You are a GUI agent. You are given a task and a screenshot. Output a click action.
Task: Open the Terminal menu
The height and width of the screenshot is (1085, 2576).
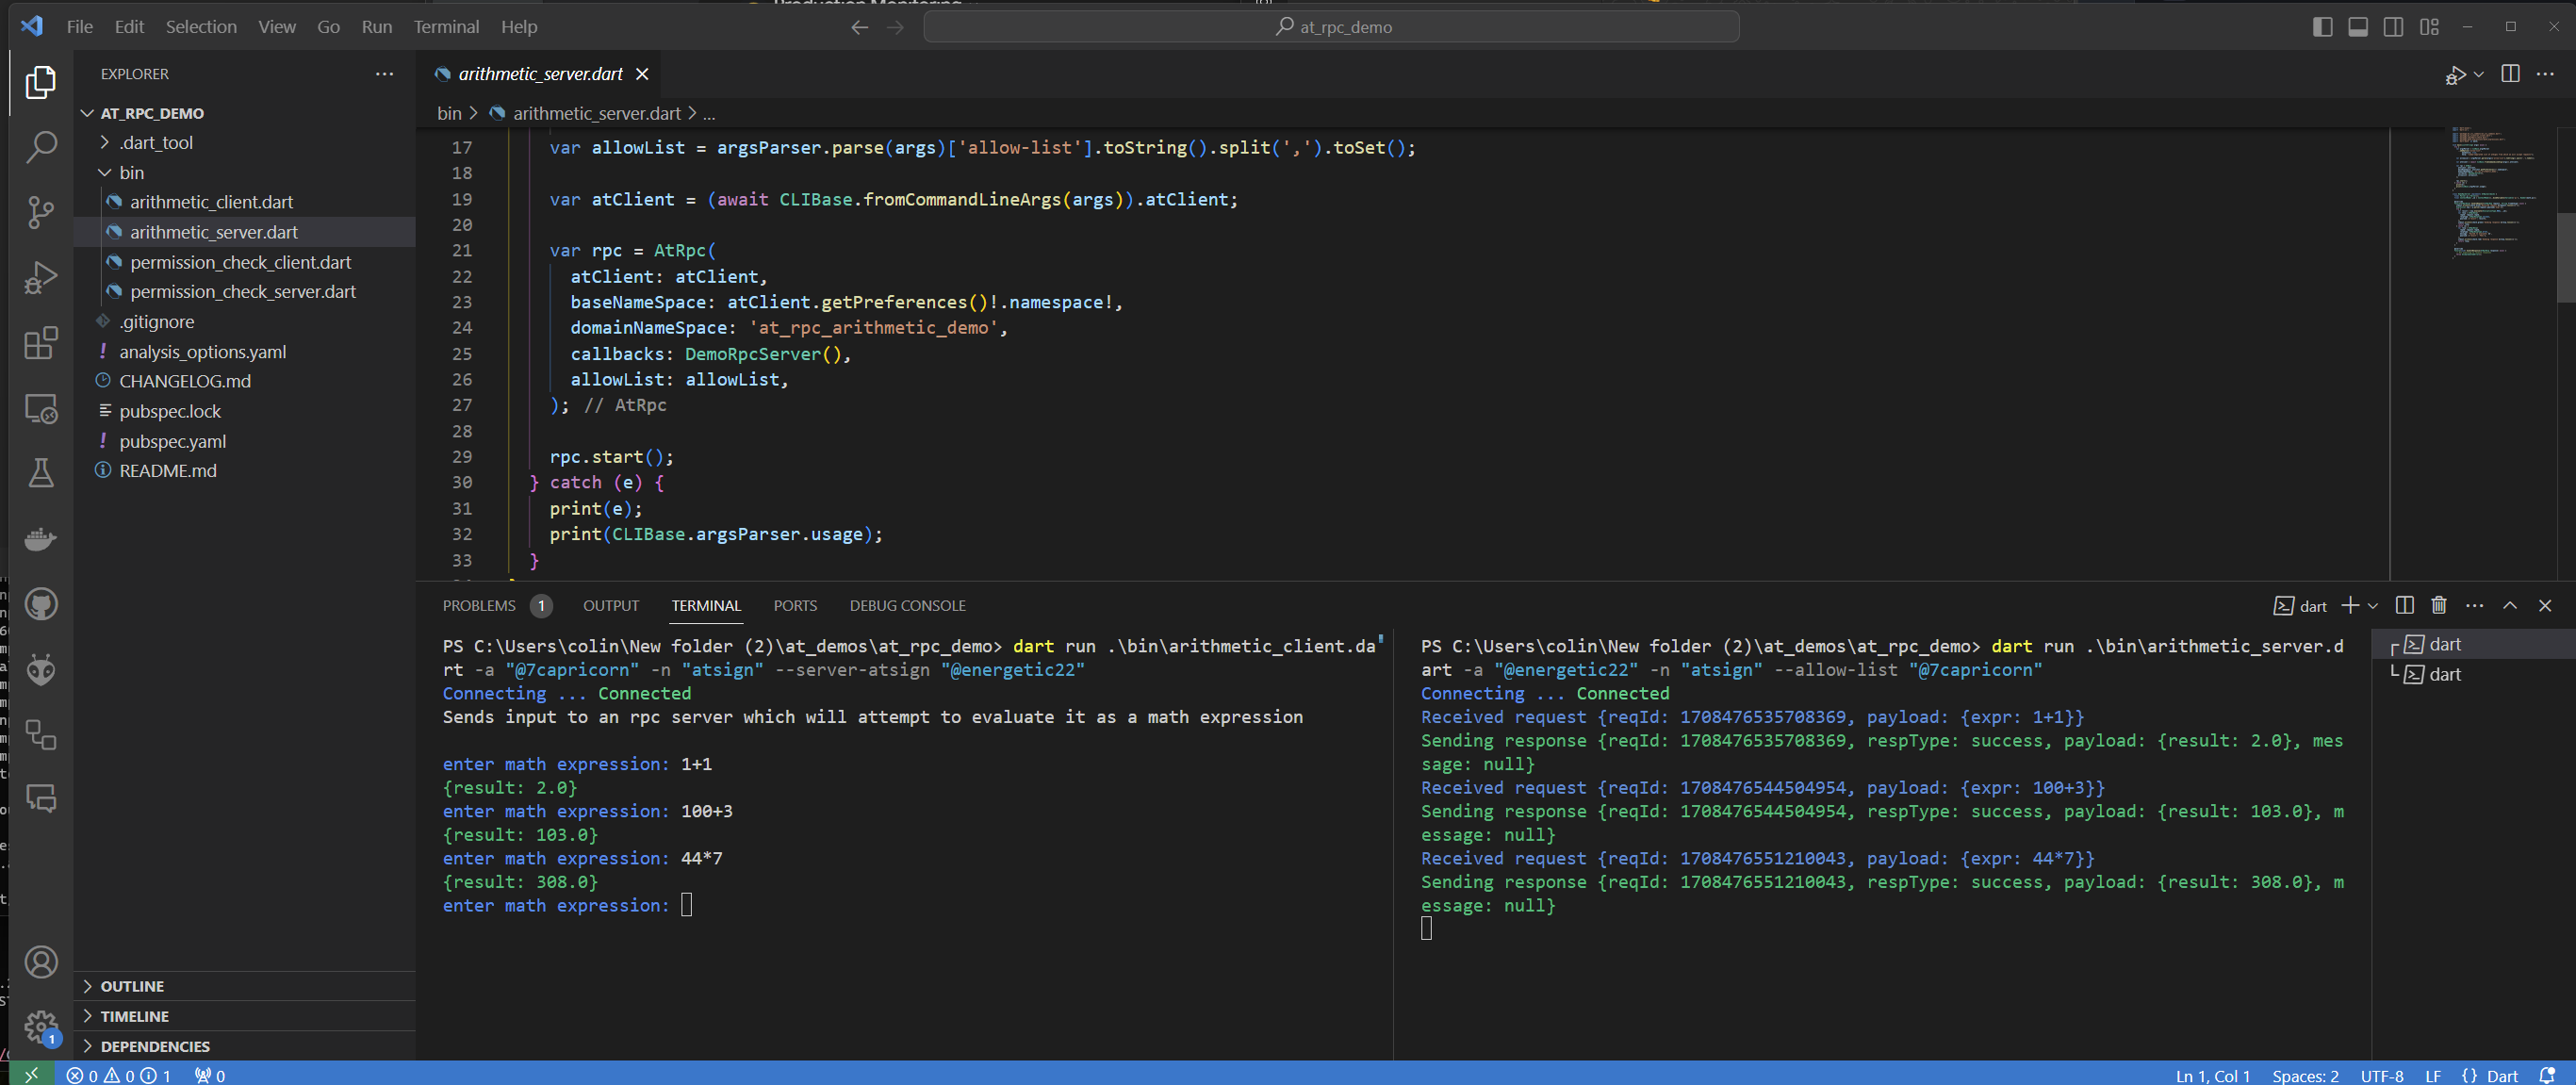446,27
